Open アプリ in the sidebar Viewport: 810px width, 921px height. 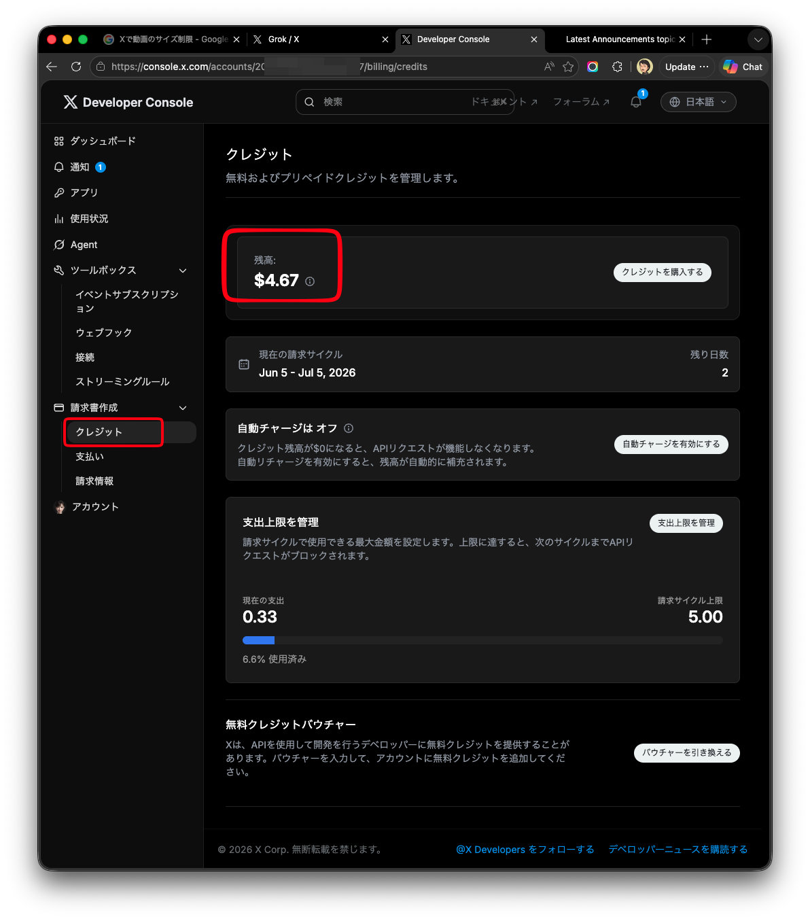(x=76, y=192)
